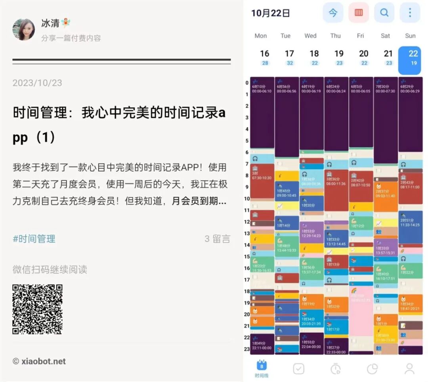Open search with the magnifier icon

click(384, 13)
